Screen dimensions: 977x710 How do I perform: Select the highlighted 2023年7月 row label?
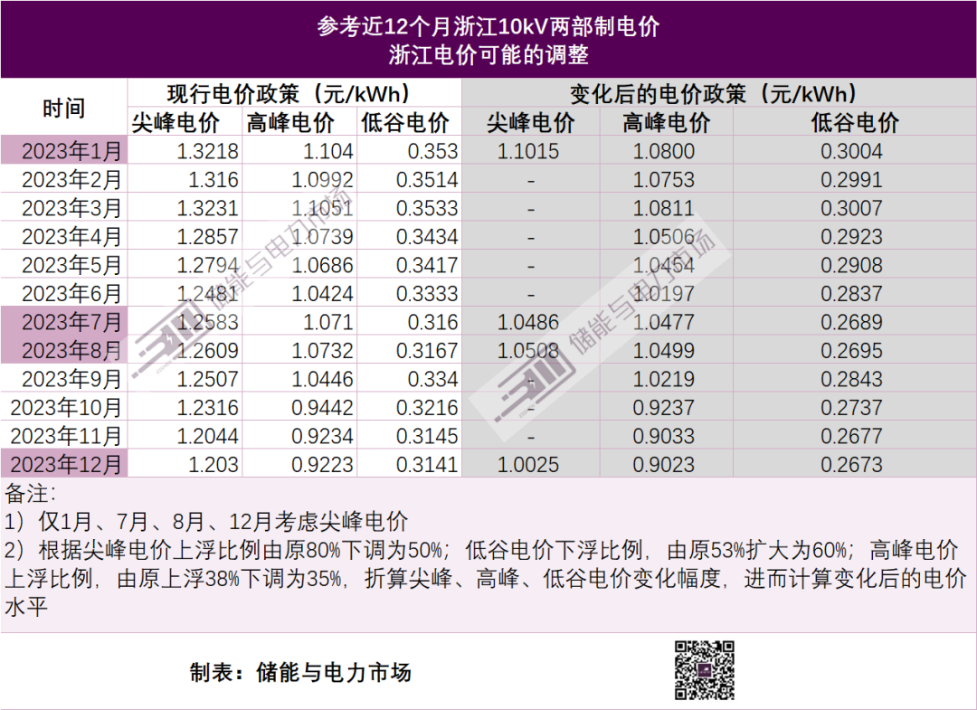click(x=65, y=323)
